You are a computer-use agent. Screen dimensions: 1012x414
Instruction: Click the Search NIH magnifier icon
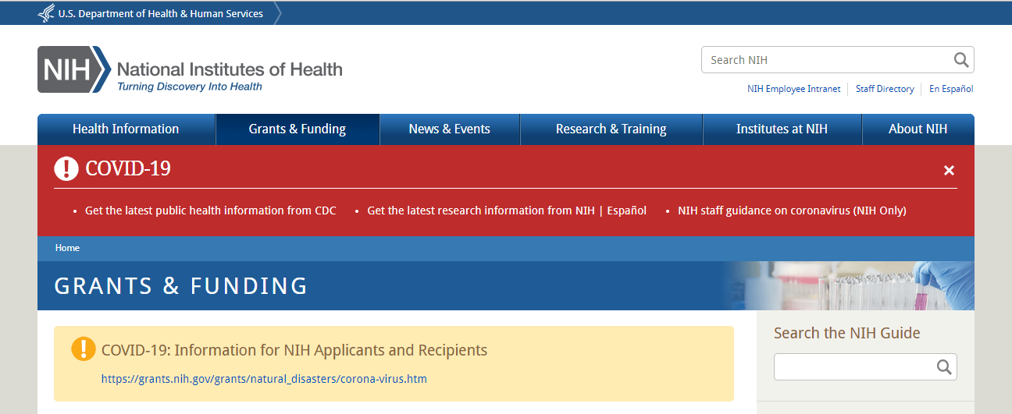click(961, 60)
